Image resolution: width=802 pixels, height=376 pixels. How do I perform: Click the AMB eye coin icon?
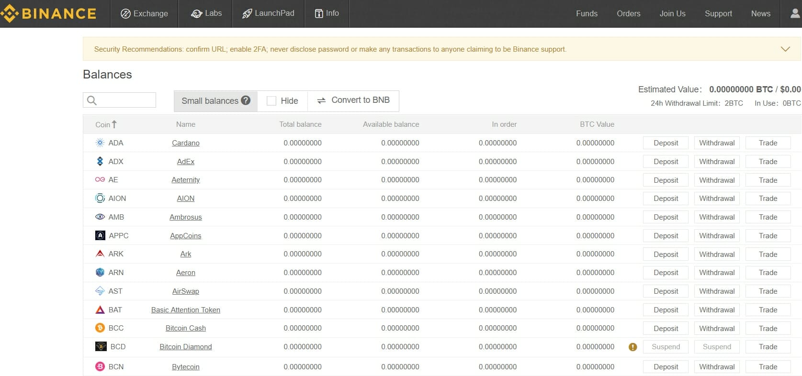tap(100, 217)
